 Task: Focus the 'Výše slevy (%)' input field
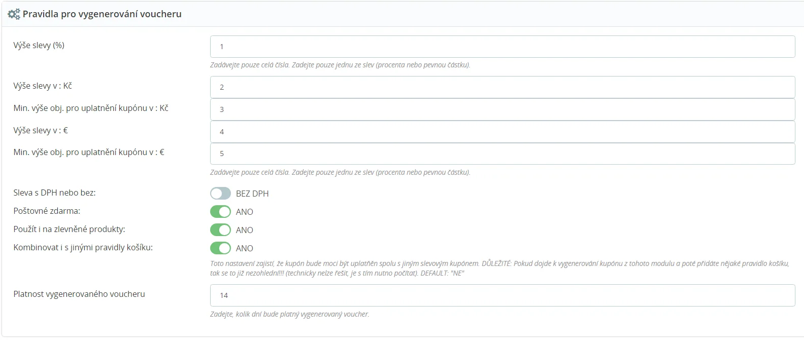pos(502,47)
